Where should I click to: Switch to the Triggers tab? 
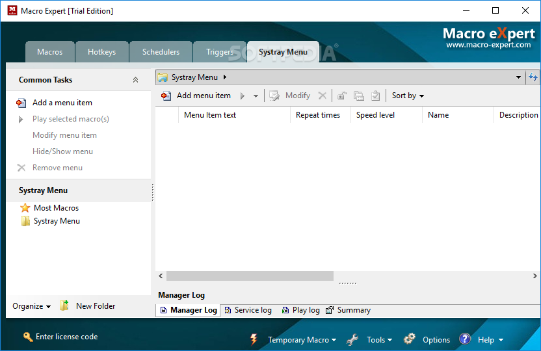[x=220, y=52]
